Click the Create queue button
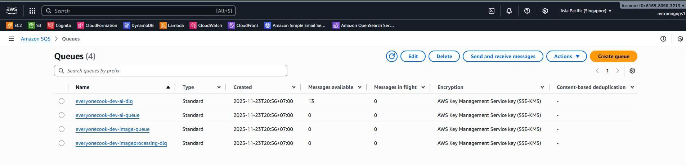This screenshot has width=686, height=166. [x=614, y=56]
